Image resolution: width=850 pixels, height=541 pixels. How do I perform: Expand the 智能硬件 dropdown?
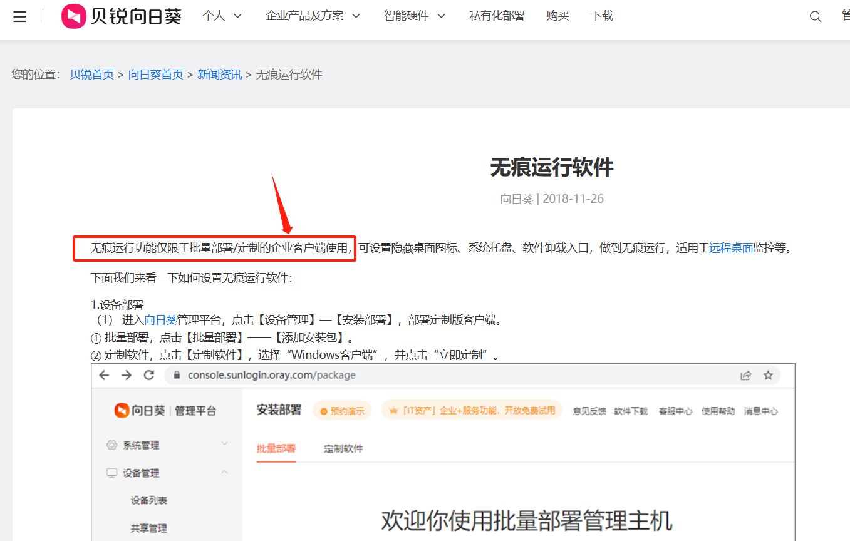coord(414,16)
